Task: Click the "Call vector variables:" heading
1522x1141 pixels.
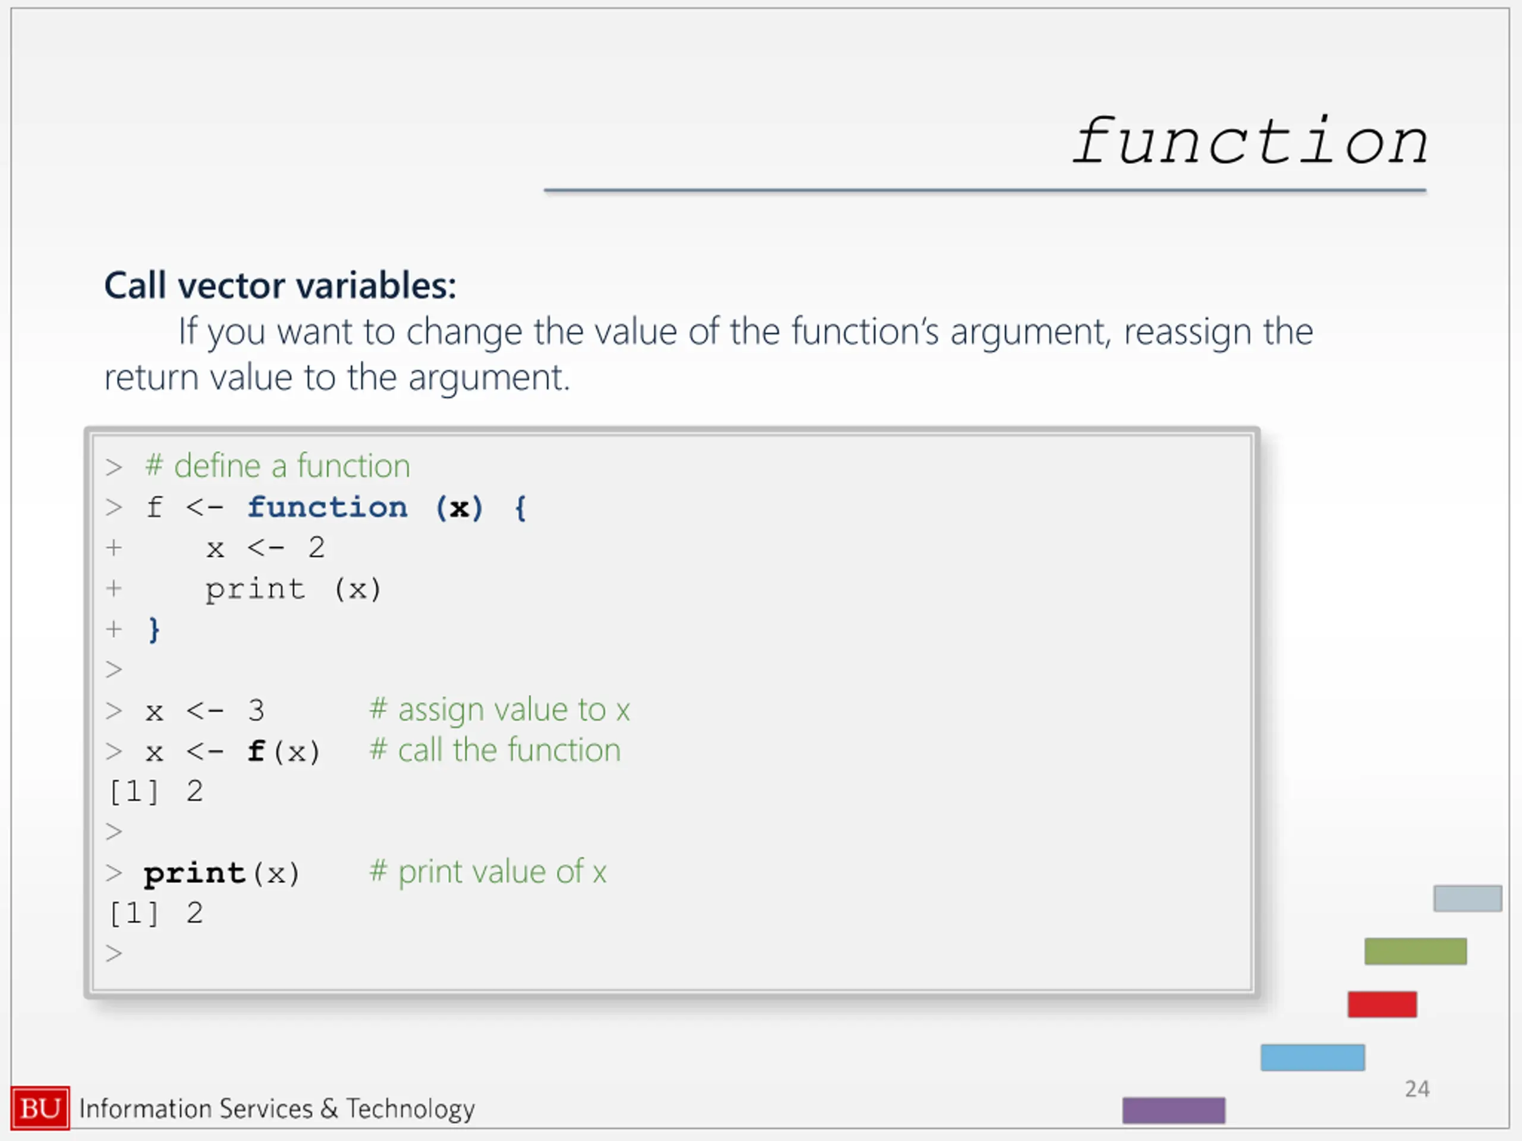Action: (x=280, y=285)
